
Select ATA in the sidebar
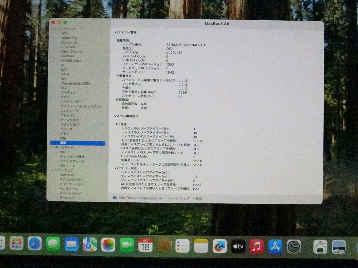(65, 33)
